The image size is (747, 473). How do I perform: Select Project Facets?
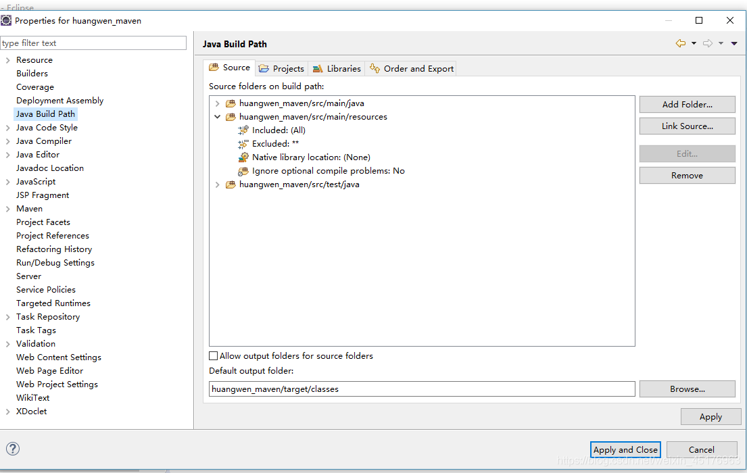(43, 222)
